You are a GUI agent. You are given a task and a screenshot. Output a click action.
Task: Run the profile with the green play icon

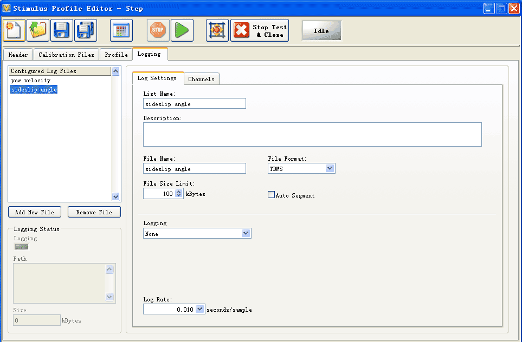coord(182,30)
